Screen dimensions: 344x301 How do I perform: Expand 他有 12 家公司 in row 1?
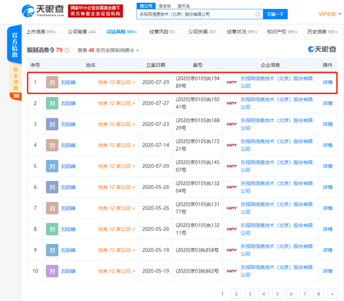point(116,83)
